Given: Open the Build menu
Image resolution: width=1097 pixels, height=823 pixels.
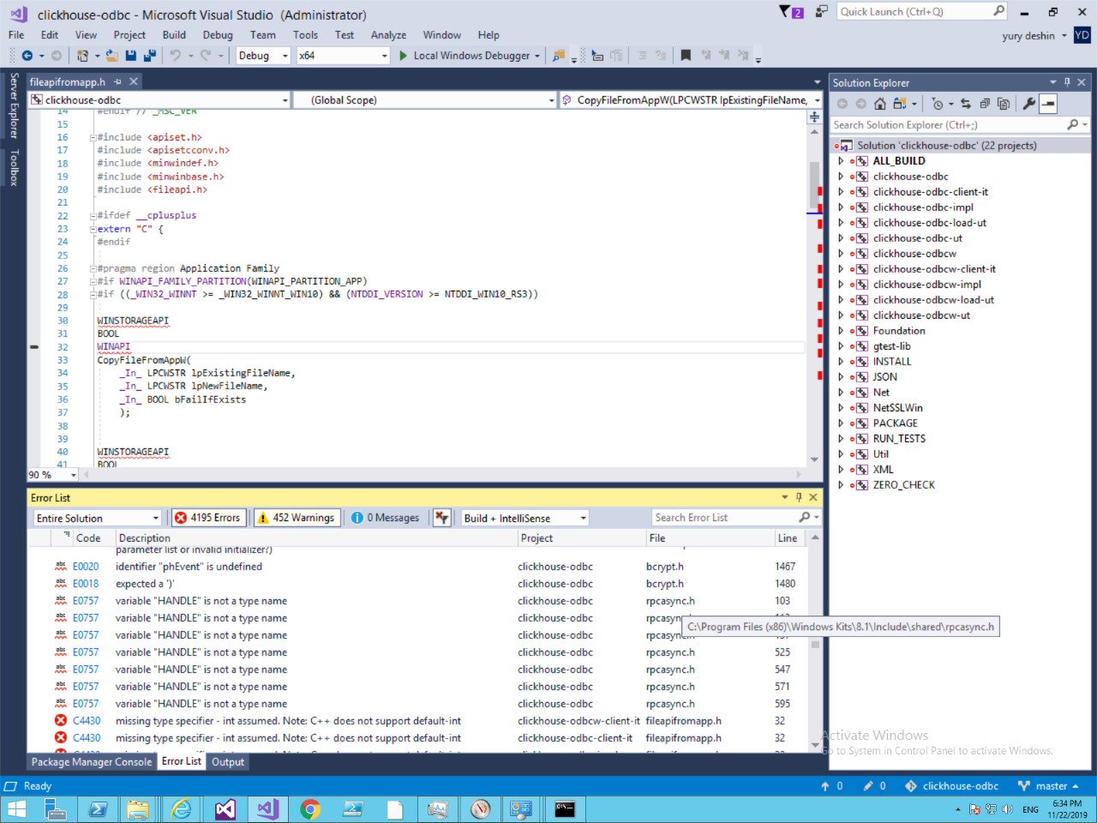Looking at the screenshot, I should 174,35.
